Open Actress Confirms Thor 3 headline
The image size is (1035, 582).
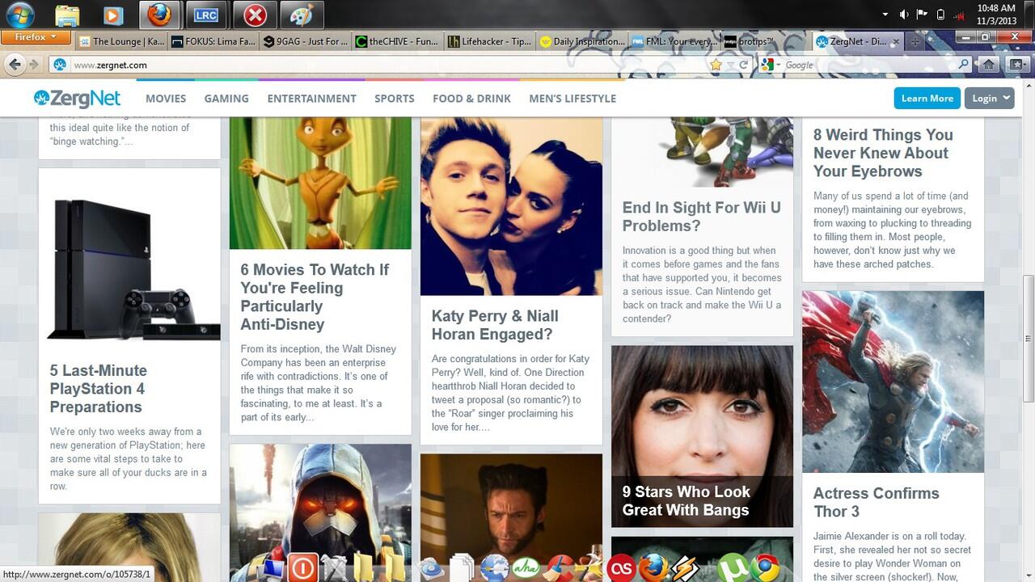pos(876,502)
